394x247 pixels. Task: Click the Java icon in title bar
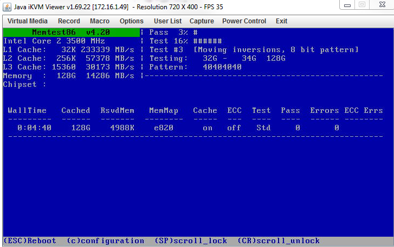(x=7, y=7)
